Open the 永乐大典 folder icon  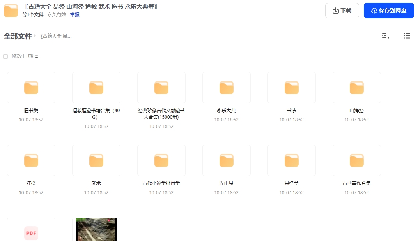226,88
